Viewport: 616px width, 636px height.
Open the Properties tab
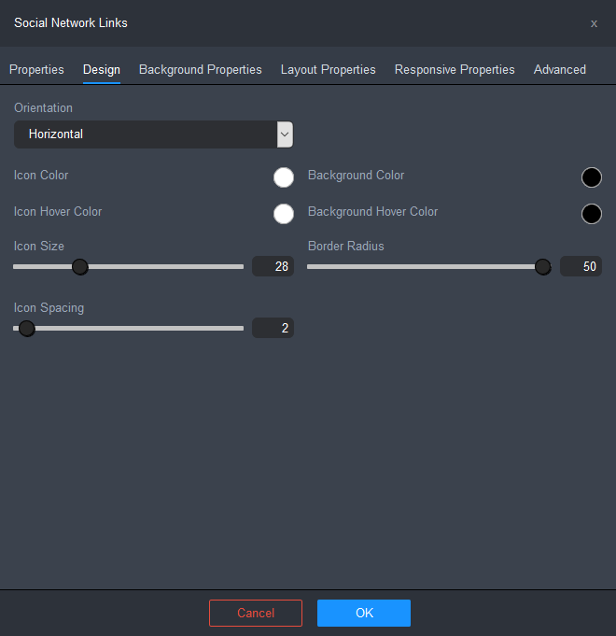point(36,70)
